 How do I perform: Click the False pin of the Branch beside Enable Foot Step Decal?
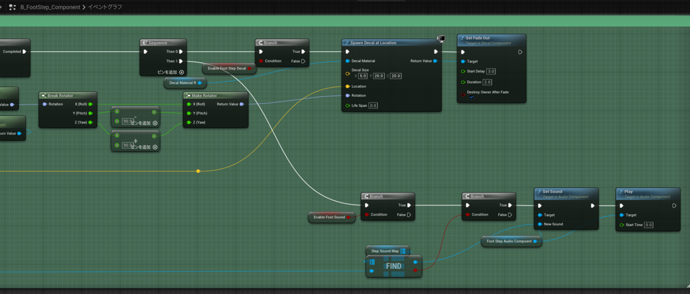click(x=303, y=61)
